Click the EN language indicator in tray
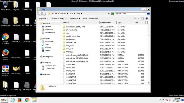Image resolution: width=184 pixels, height=103 pixels. [160, 100]
